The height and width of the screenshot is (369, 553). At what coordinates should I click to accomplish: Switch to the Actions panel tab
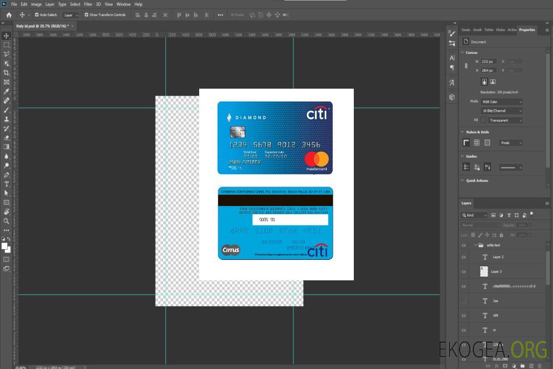[512, 30]
